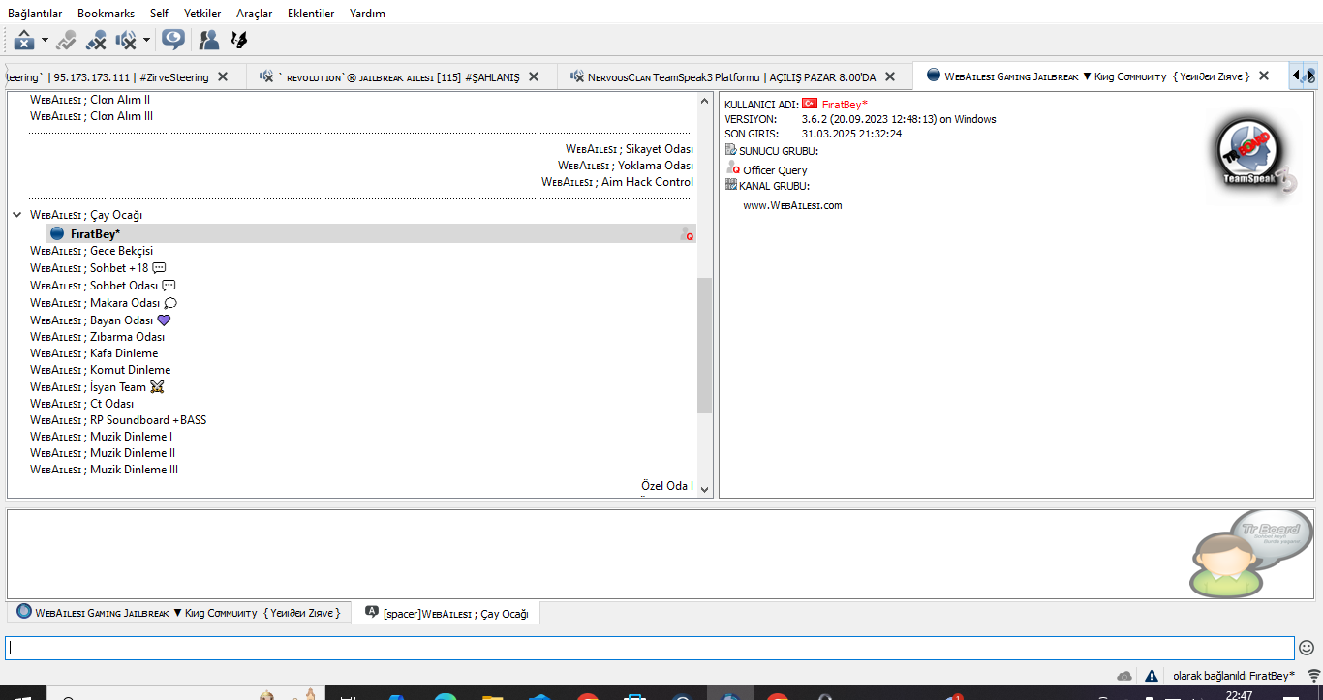1323x700 pixels.
Task: Open the www.WebAilesi.com link
Action: tap(792, 205)
